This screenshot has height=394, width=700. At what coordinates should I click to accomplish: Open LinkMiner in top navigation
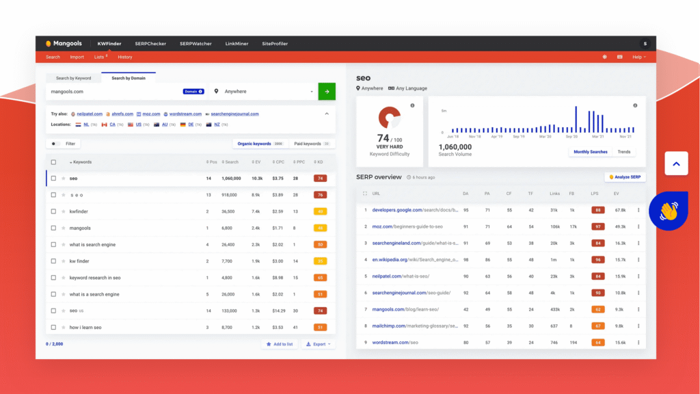(x=237, y=44)
